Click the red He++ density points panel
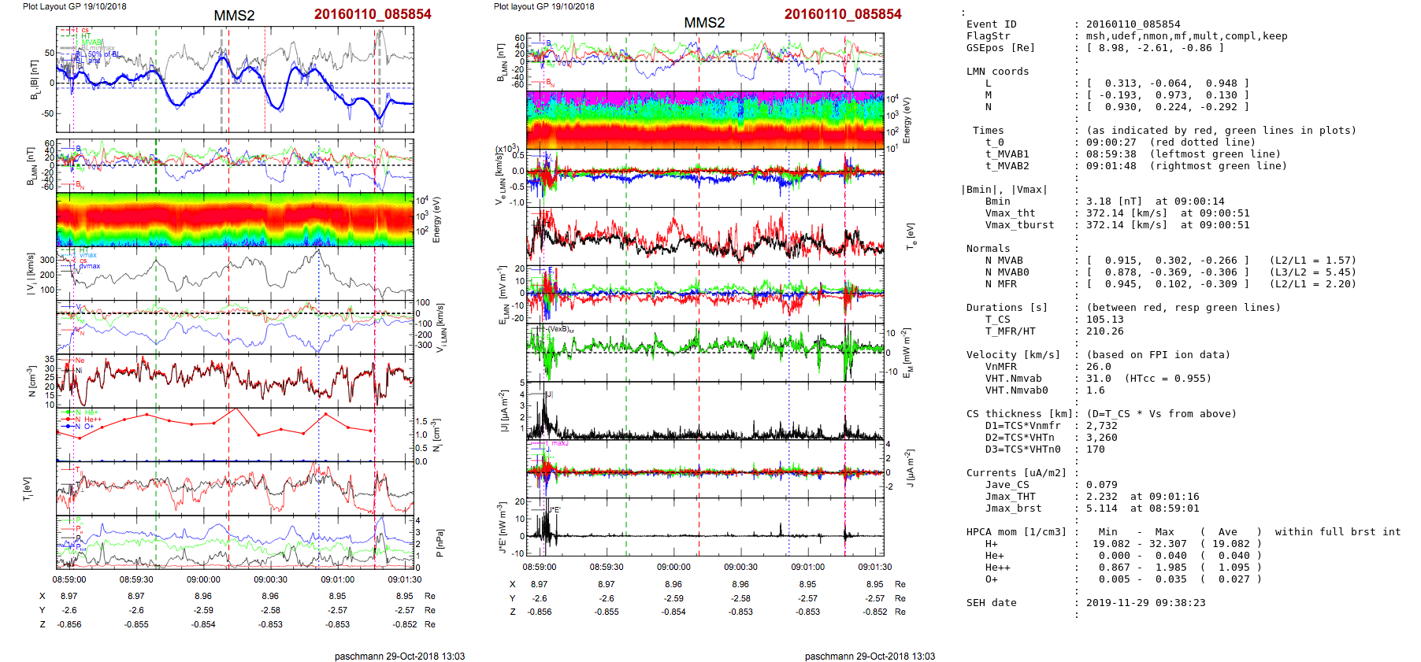The image size is (1421, 662). tap(235, 434)
